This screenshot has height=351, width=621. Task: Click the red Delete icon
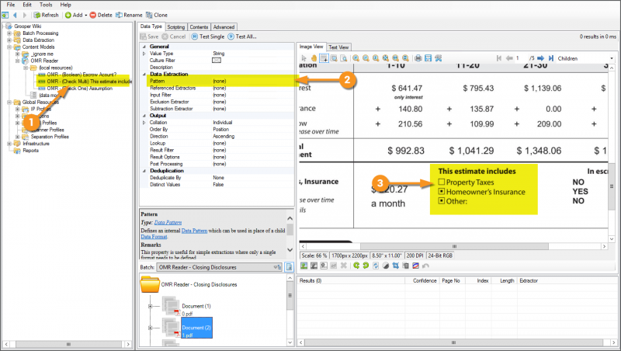click(x=93, y=15)
